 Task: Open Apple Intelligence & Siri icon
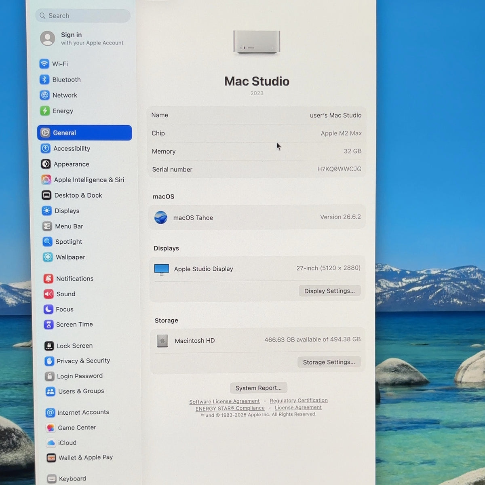[46, 179]
